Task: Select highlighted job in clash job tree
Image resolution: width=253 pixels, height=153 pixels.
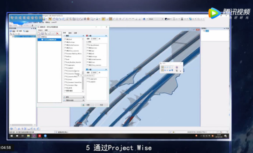Action: [49, 40]
